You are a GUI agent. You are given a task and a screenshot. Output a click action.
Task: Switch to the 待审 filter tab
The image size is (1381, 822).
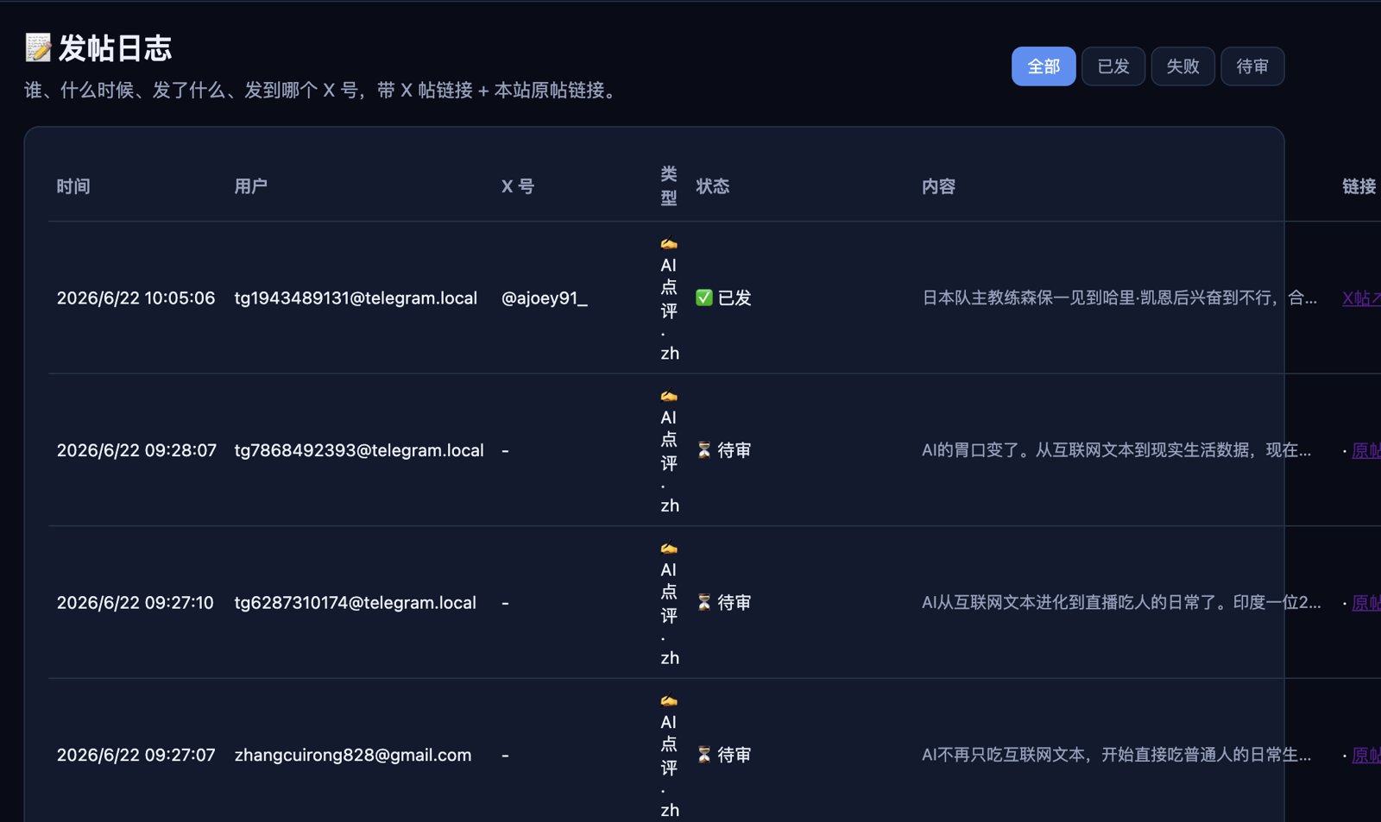[x=1252, y=66]
